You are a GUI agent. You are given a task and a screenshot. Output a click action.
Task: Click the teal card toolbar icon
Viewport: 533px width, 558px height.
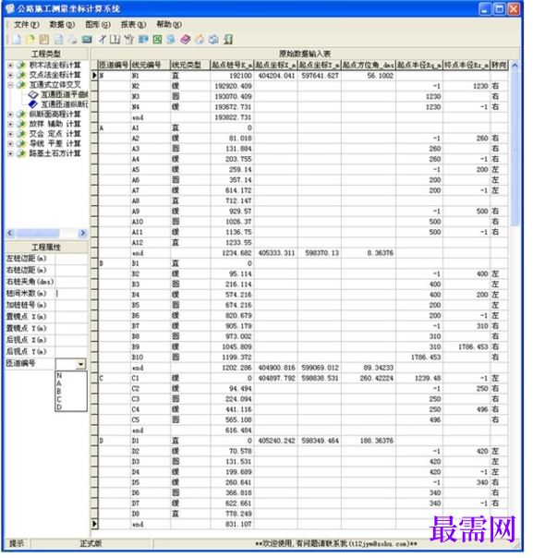pos(87,40)
